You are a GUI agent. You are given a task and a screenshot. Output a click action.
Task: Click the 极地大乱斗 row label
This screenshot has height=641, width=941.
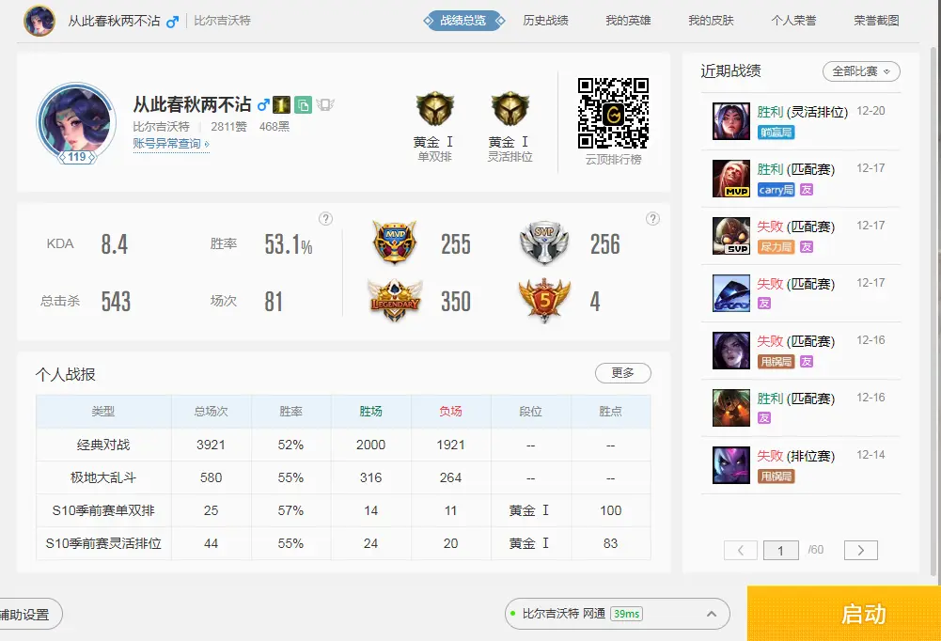(103, 477)
